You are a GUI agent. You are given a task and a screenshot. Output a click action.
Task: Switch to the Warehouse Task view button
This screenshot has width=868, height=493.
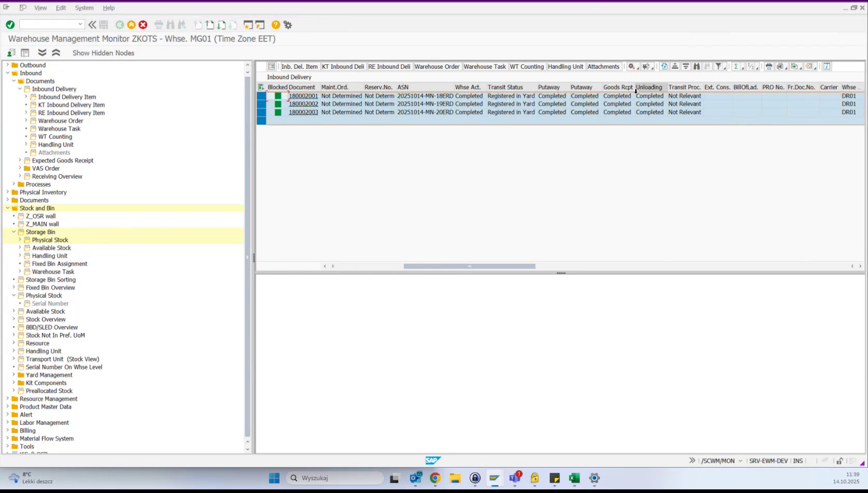point(484,66)
